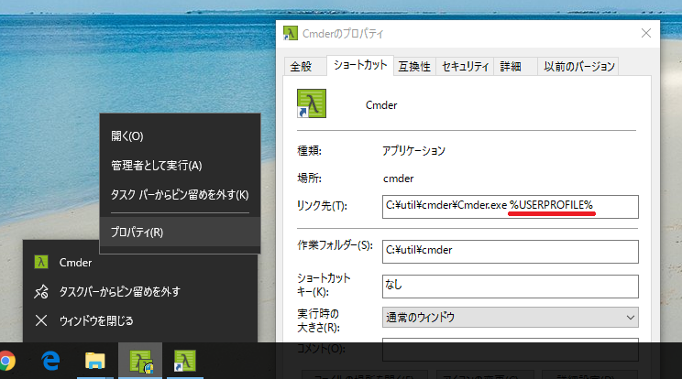This screenshot has width=682, height=379.
Task: Click the Cmder name text field
Action: pyautogui.click(x=381, y=105)
